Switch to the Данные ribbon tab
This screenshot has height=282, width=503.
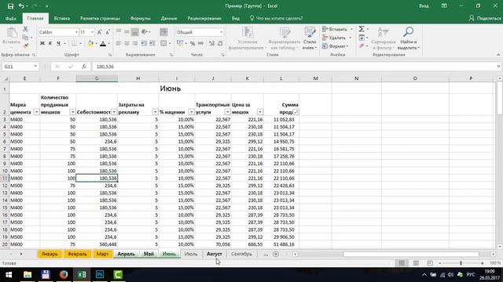pyautogui.click(x=169, y=19)
